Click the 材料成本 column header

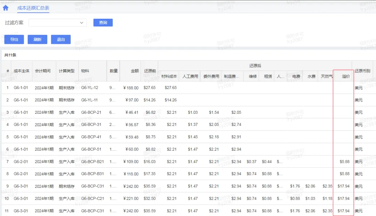click(169, 77)
